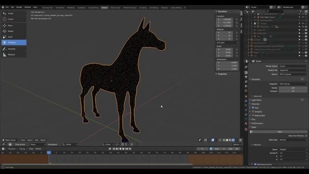Expand the sidebar Properties panel
Viewport: 309px width, 174px height.
pos(222,74)
